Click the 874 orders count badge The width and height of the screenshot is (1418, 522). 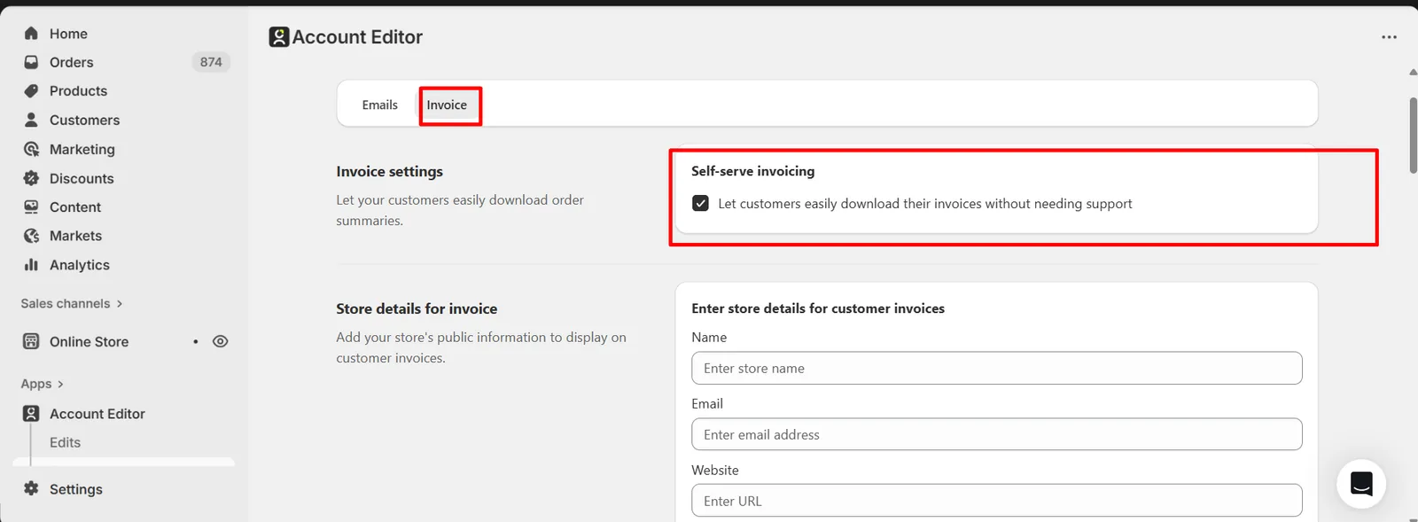211,62
